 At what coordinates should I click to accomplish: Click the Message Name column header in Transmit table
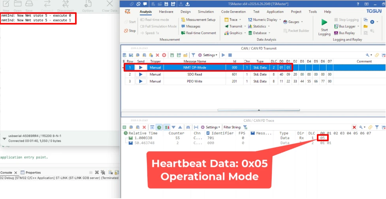195,61
